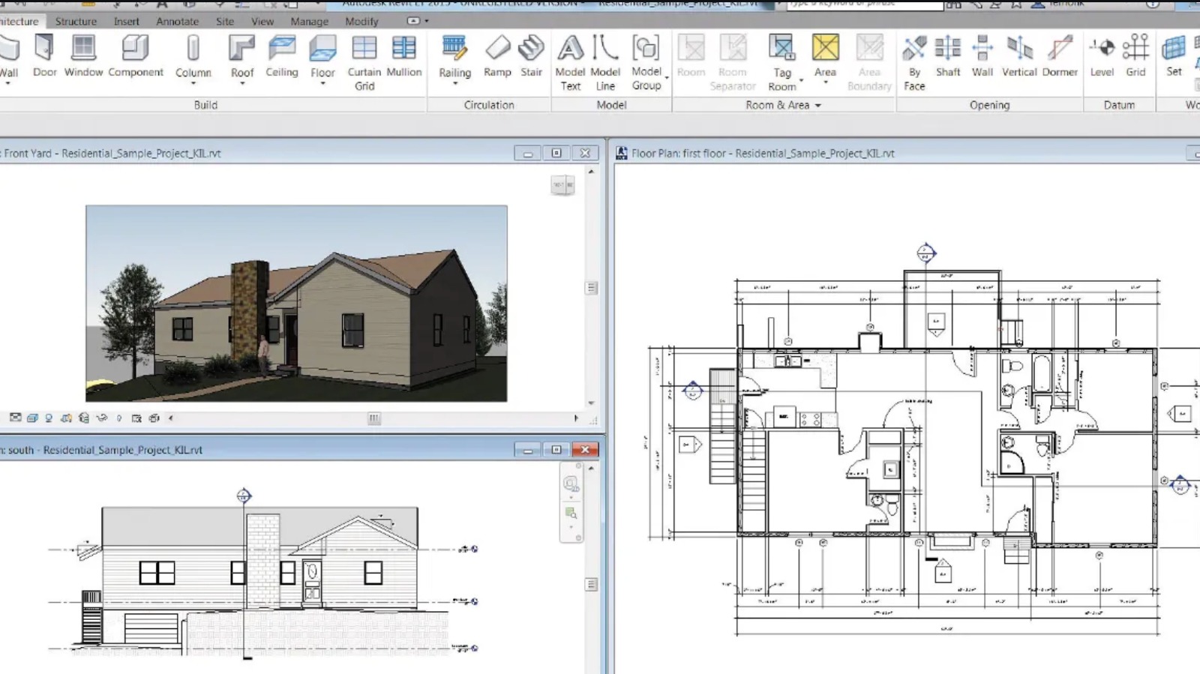The image size is (1200, 674).
Task: Click Front Yard vertical scrollbar thumb
Action: coord(592,288)
